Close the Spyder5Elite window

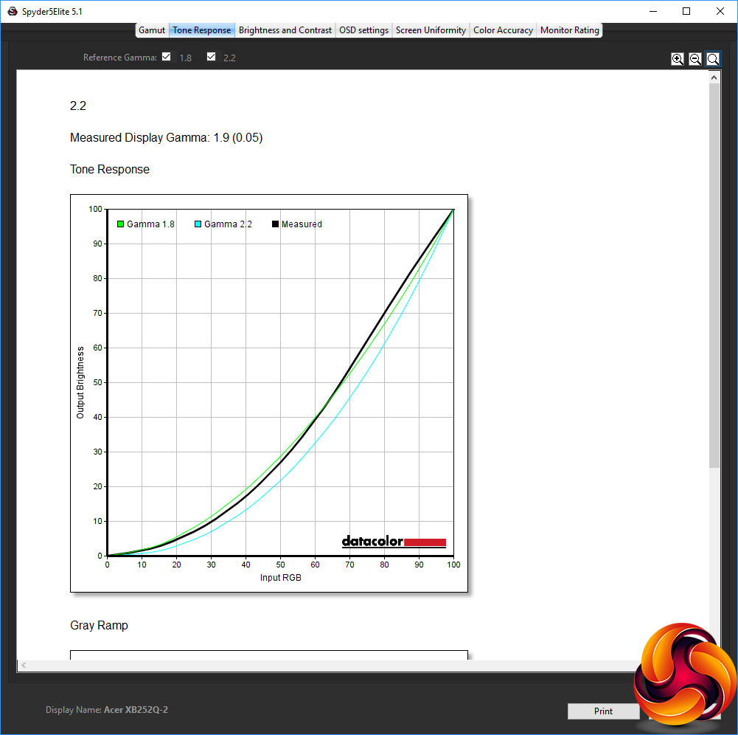(x=720, y=11)
